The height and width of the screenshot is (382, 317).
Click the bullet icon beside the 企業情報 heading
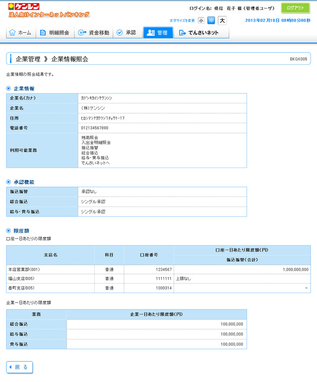(x=9, y=89)
